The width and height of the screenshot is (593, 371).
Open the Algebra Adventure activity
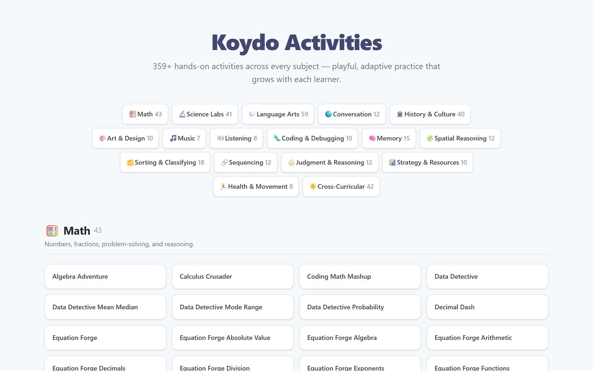click(x=105, y=276)
